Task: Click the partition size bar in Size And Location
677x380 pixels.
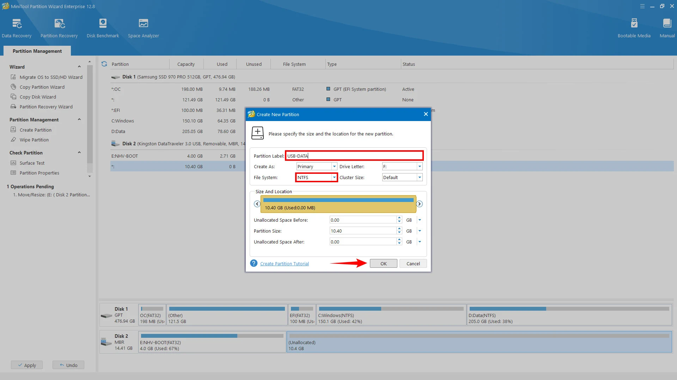Action: [x=338, y=204]
